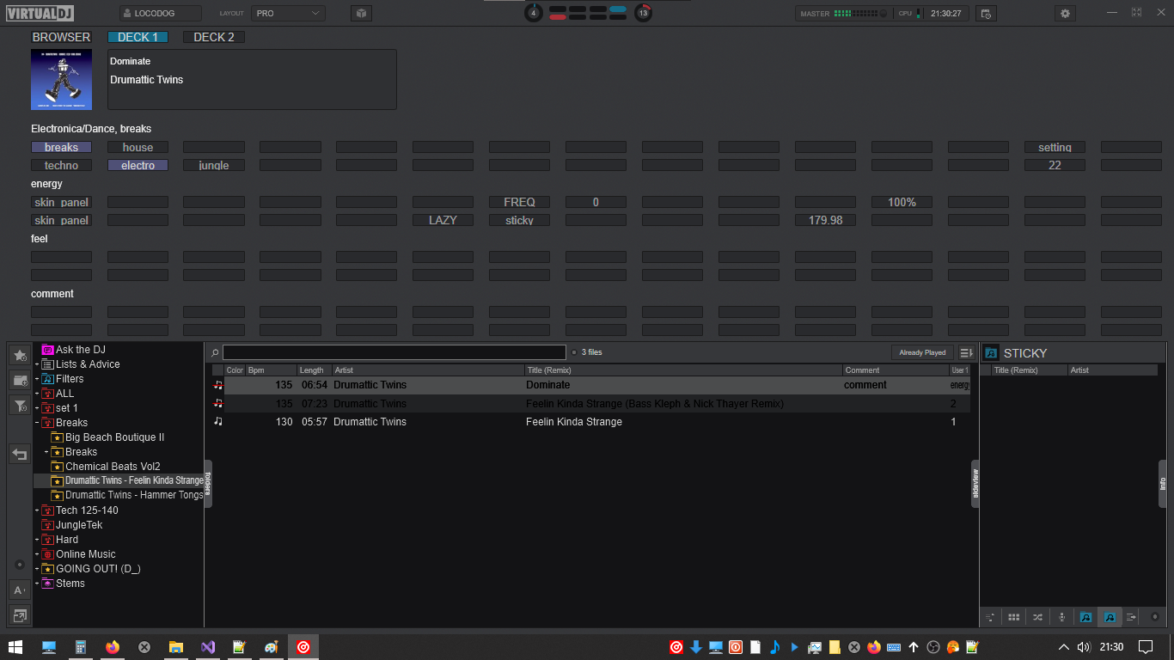Switch to the DECK 2 tab

(214, 37)
